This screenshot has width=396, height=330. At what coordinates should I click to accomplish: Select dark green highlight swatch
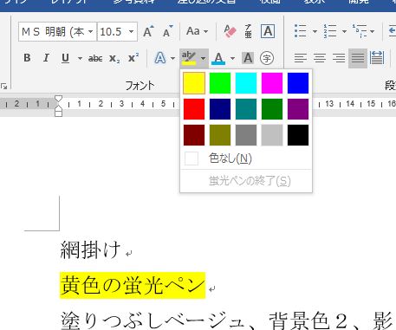click(272, 109)
